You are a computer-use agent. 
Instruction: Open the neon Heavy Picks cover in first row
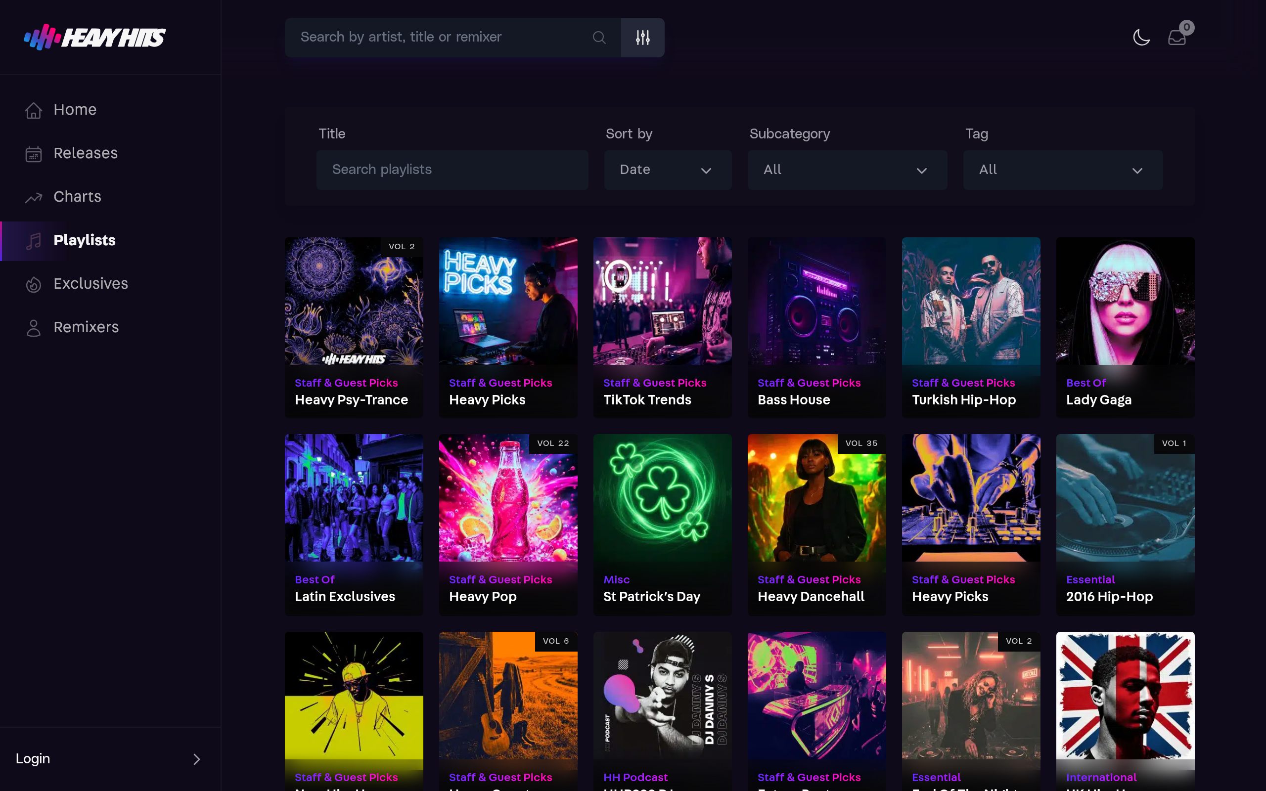[x=508, y=302]
